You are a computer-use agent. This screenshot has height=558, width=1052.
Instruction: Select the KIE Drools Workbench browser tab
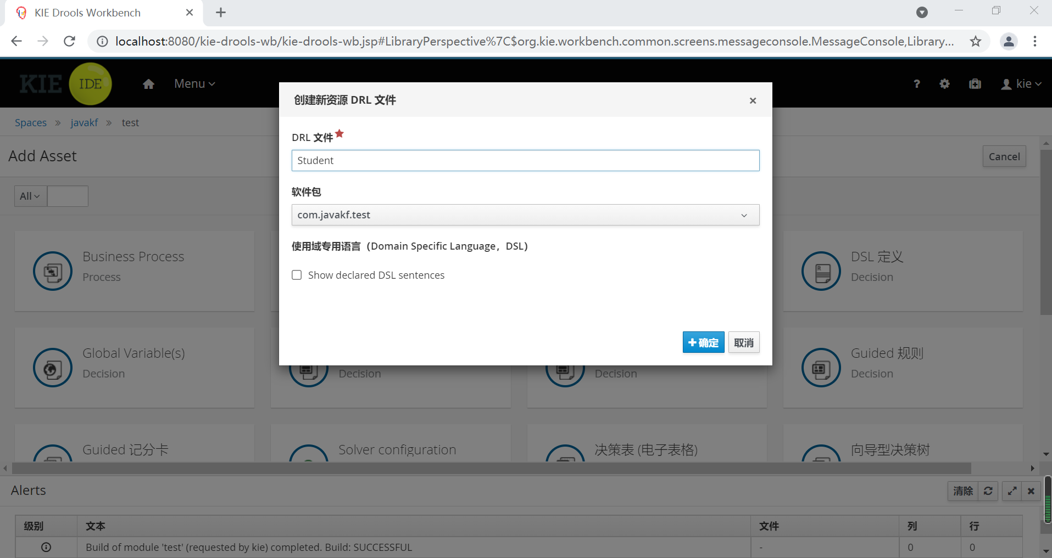(104, 13)
